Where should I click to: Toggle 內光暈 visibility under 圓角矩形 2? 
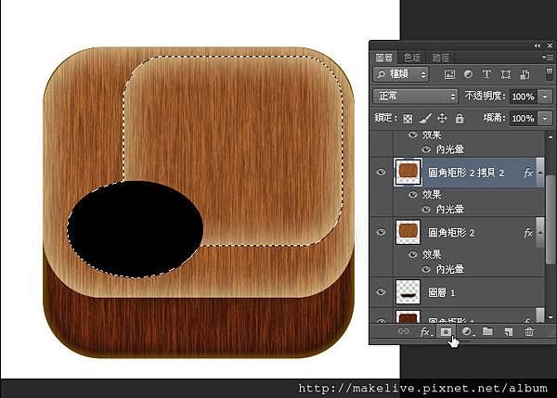pos(426,269)
